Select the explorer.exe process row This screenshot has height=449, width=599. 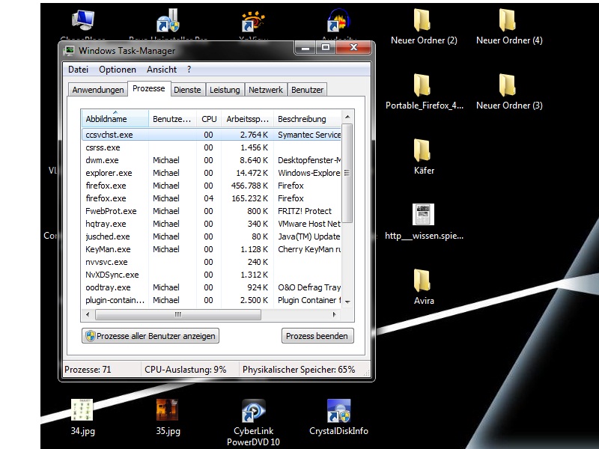click(x=211, y=173)
